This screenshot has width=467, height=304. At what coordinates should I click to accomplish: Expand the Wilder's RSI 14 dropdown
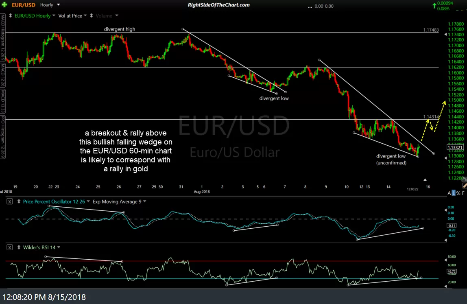coord(59,247)
